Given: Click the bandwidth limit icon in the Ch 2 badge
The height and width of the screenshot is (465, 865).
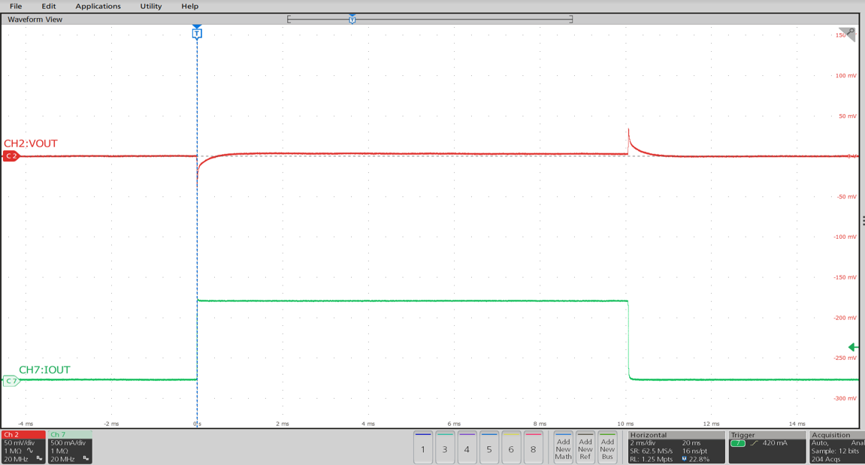Looking at the screenshot, I should [39, 458].
